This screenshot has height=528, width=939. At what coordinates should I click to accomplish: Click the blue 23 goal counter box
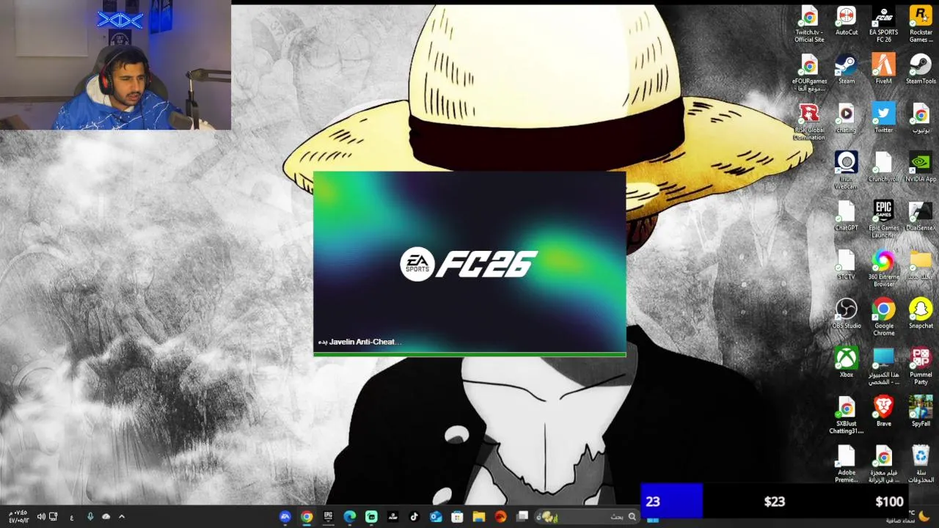(x=672, y=502)
